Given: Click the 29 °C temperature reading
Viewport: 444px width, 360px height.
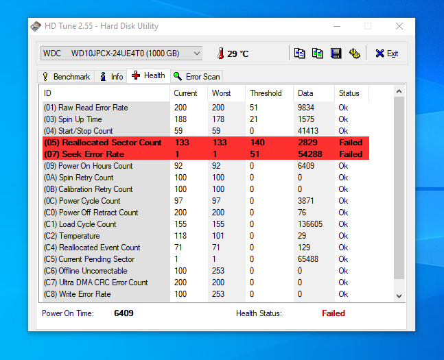Looking at the screenshot, I should click(x=238, y=53).
